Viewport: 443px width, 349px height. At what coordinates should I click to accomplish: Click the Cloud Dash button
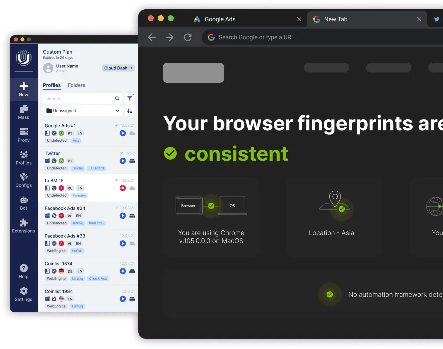[118, 68]
